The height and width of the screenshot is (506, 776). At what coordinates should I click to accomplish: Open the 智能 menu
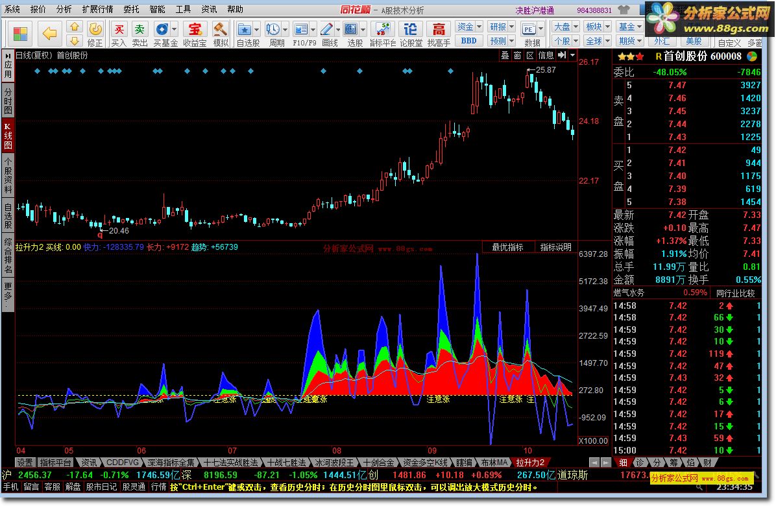pos(158,9)
